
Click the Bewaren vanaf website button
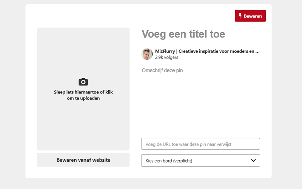(83, 160)
